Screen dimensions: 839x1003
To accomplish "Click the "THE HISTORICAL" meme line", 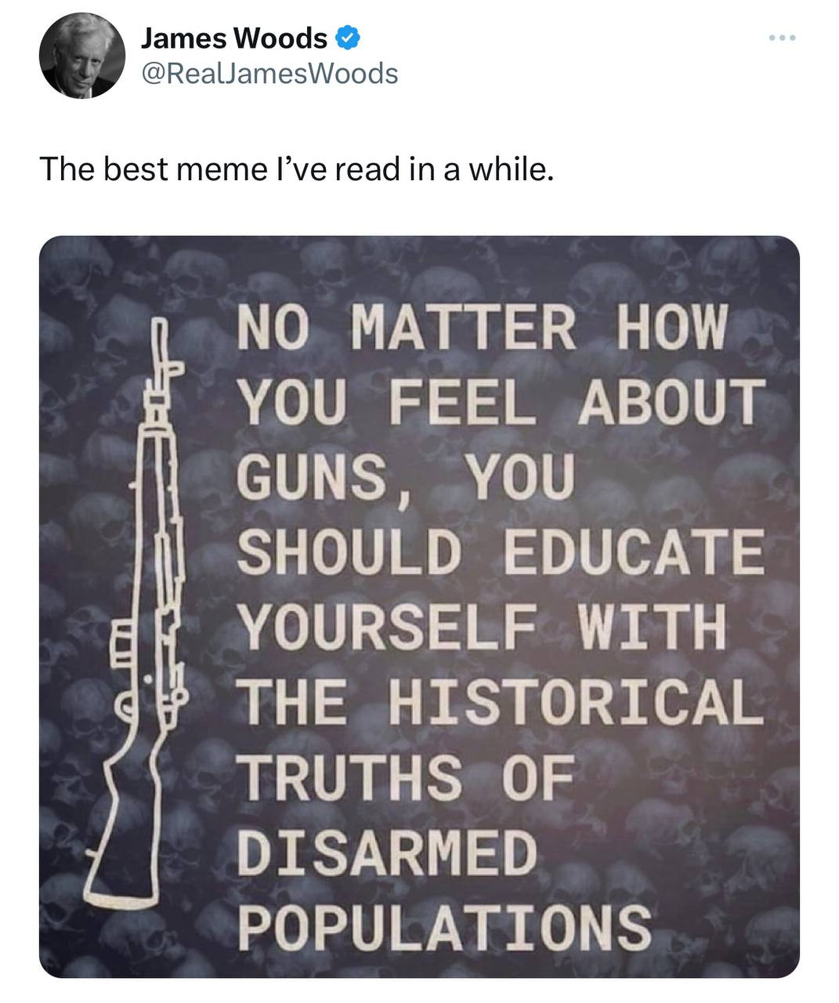I will point(501,701).
